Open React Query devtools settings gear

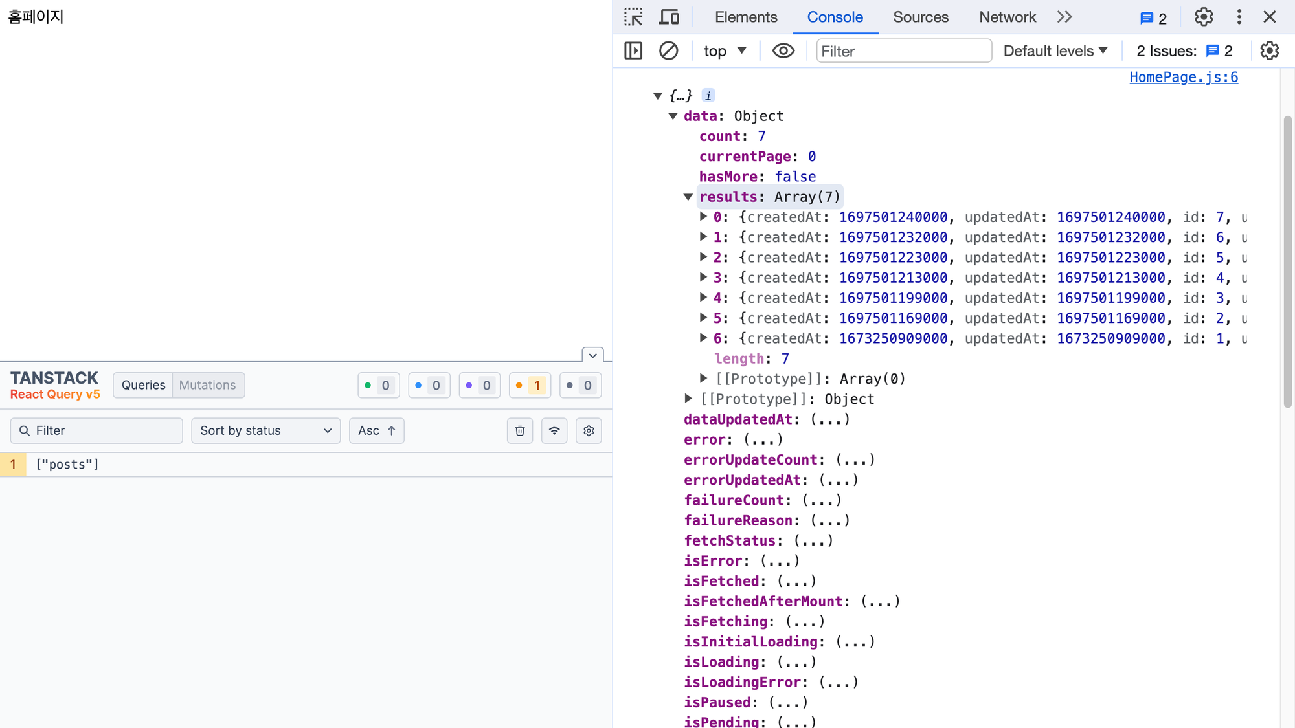589,431
